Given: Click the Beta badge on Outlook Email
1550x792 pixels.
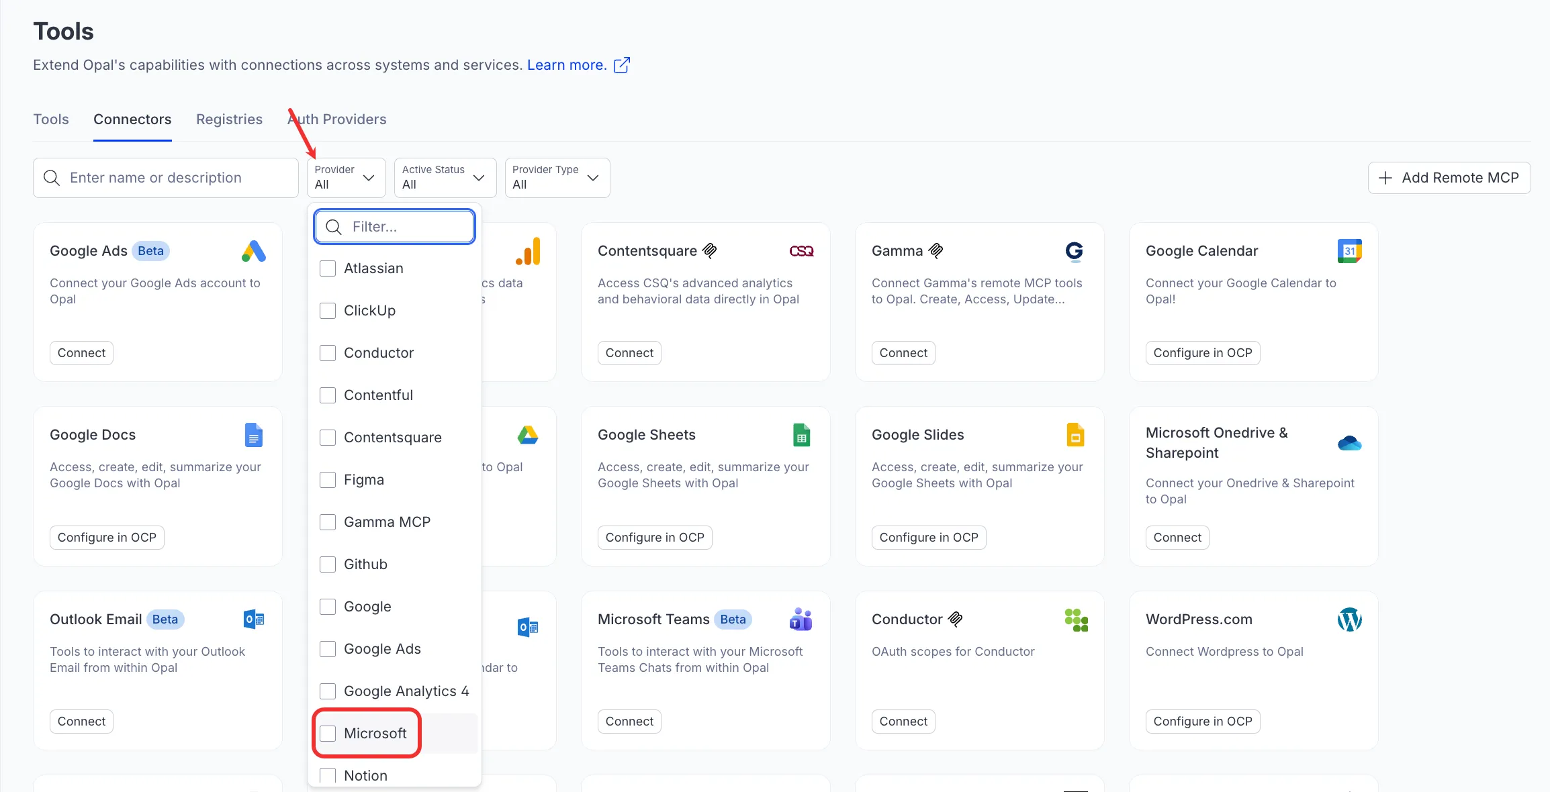Looking at the screenshot, I should click(x=165, y=620).
